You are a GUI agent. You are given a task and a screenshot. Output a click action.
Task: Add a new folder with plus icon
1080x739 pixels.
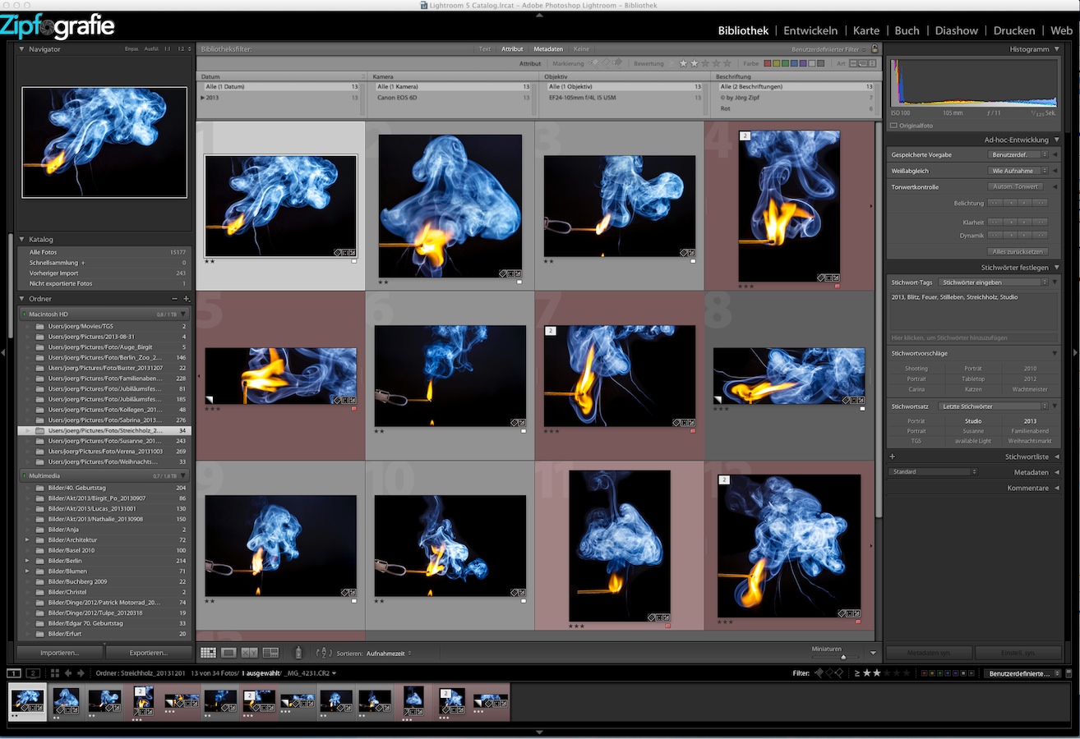click(187, 299)
